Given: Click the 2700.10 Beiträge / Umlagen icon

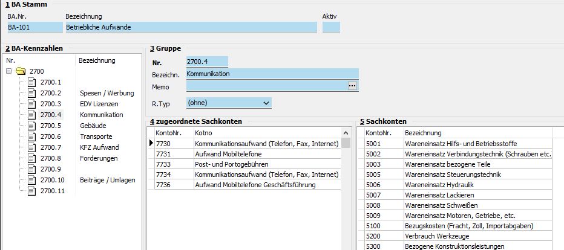Looking at the screenshot, I should coord(32,180).
